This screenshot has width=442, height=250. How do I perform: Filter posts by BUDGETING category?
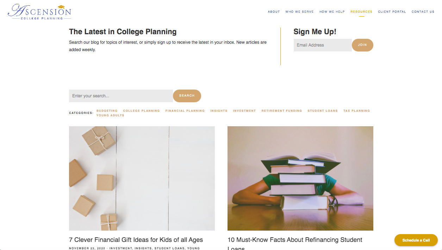tap(107, 110)
